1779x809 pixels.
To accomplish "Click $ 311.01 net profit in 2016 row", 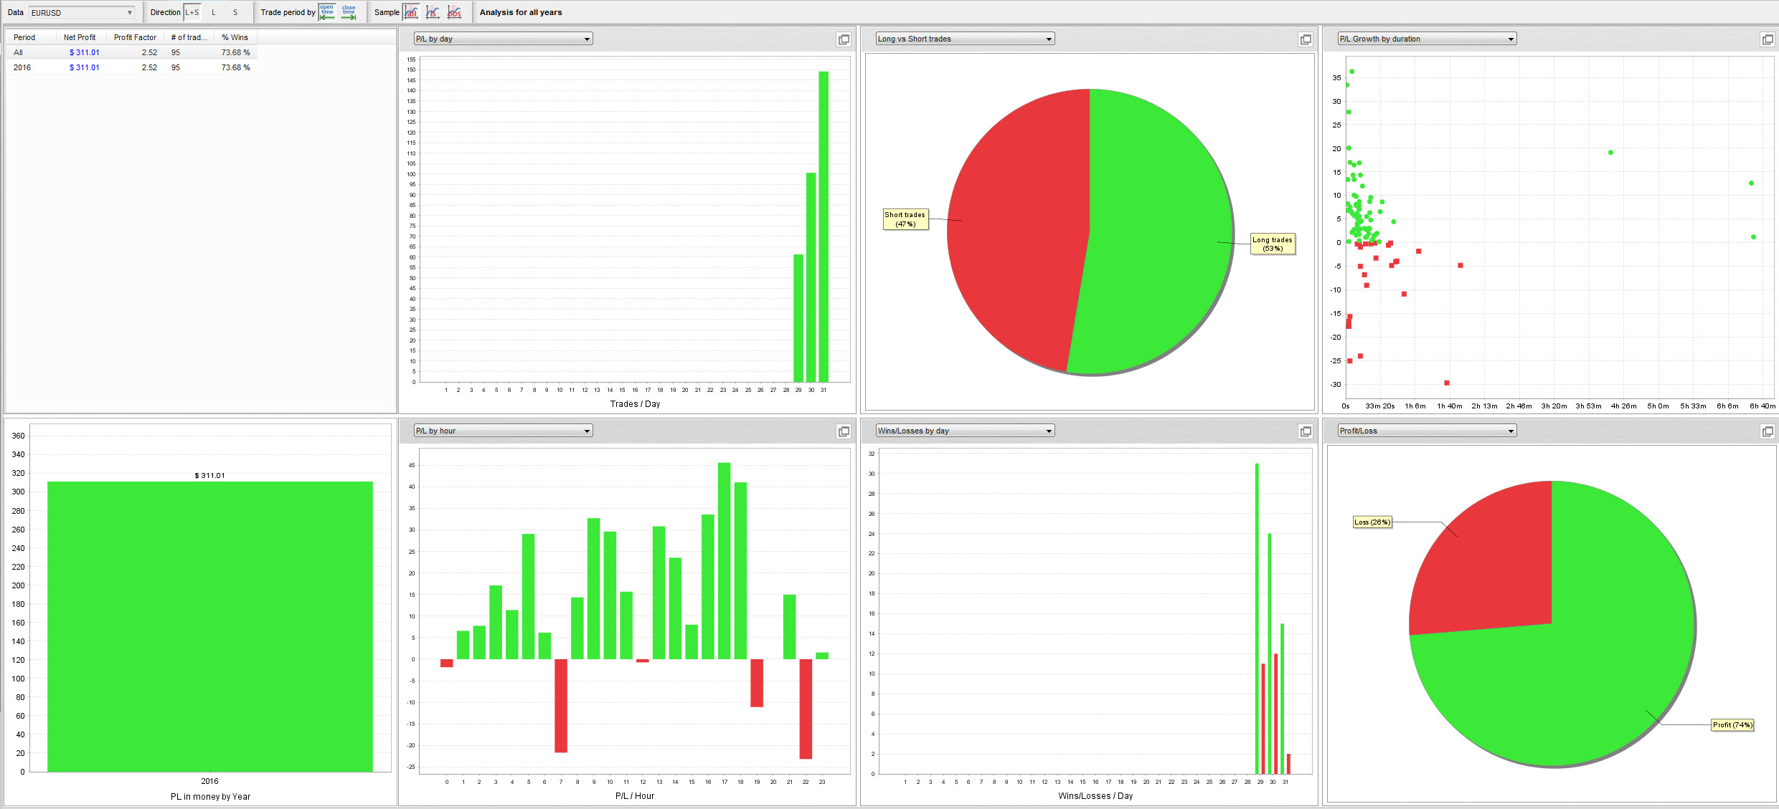I will pos(85,67).
